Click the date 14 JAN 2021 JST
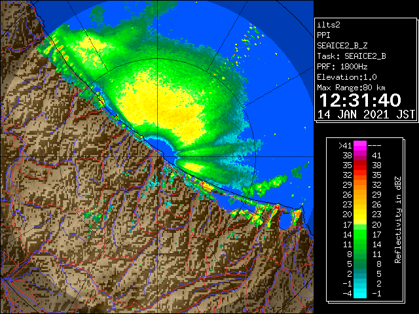419x314 pixels. [x=366, y=114]
